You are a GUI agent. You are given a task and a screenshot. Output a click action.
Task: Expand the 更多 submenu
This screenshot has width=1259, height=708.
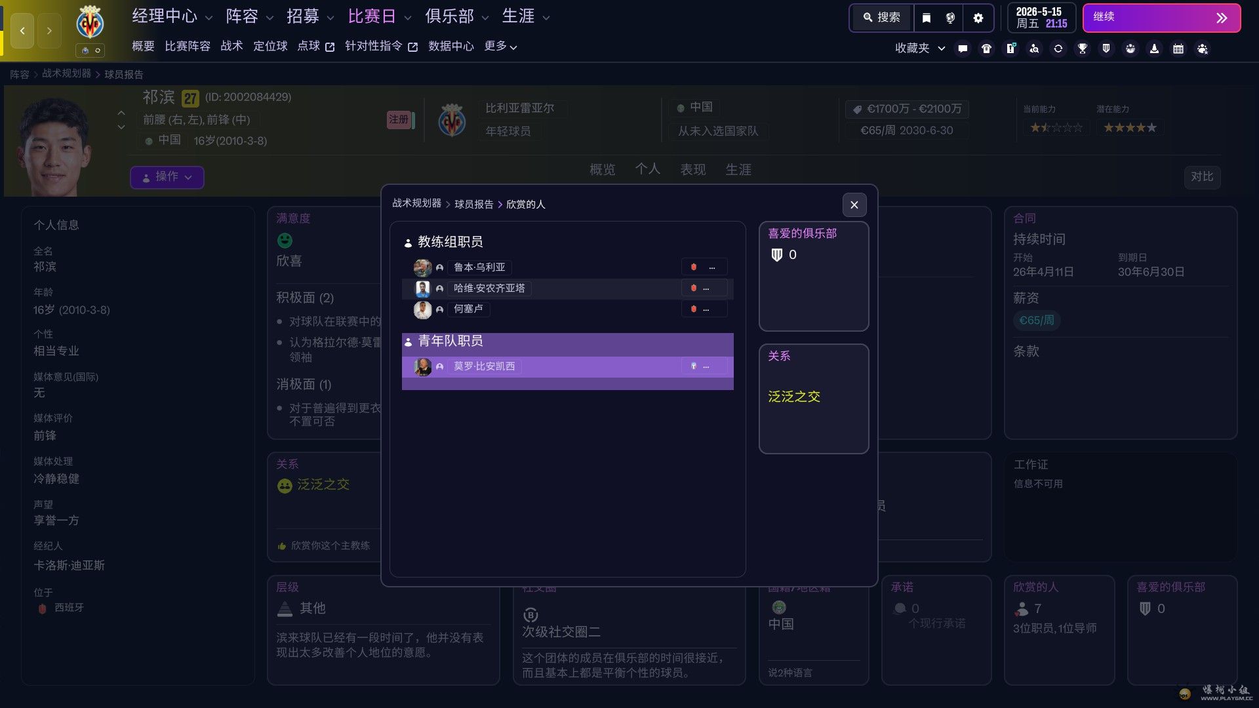tap(501, 47)
